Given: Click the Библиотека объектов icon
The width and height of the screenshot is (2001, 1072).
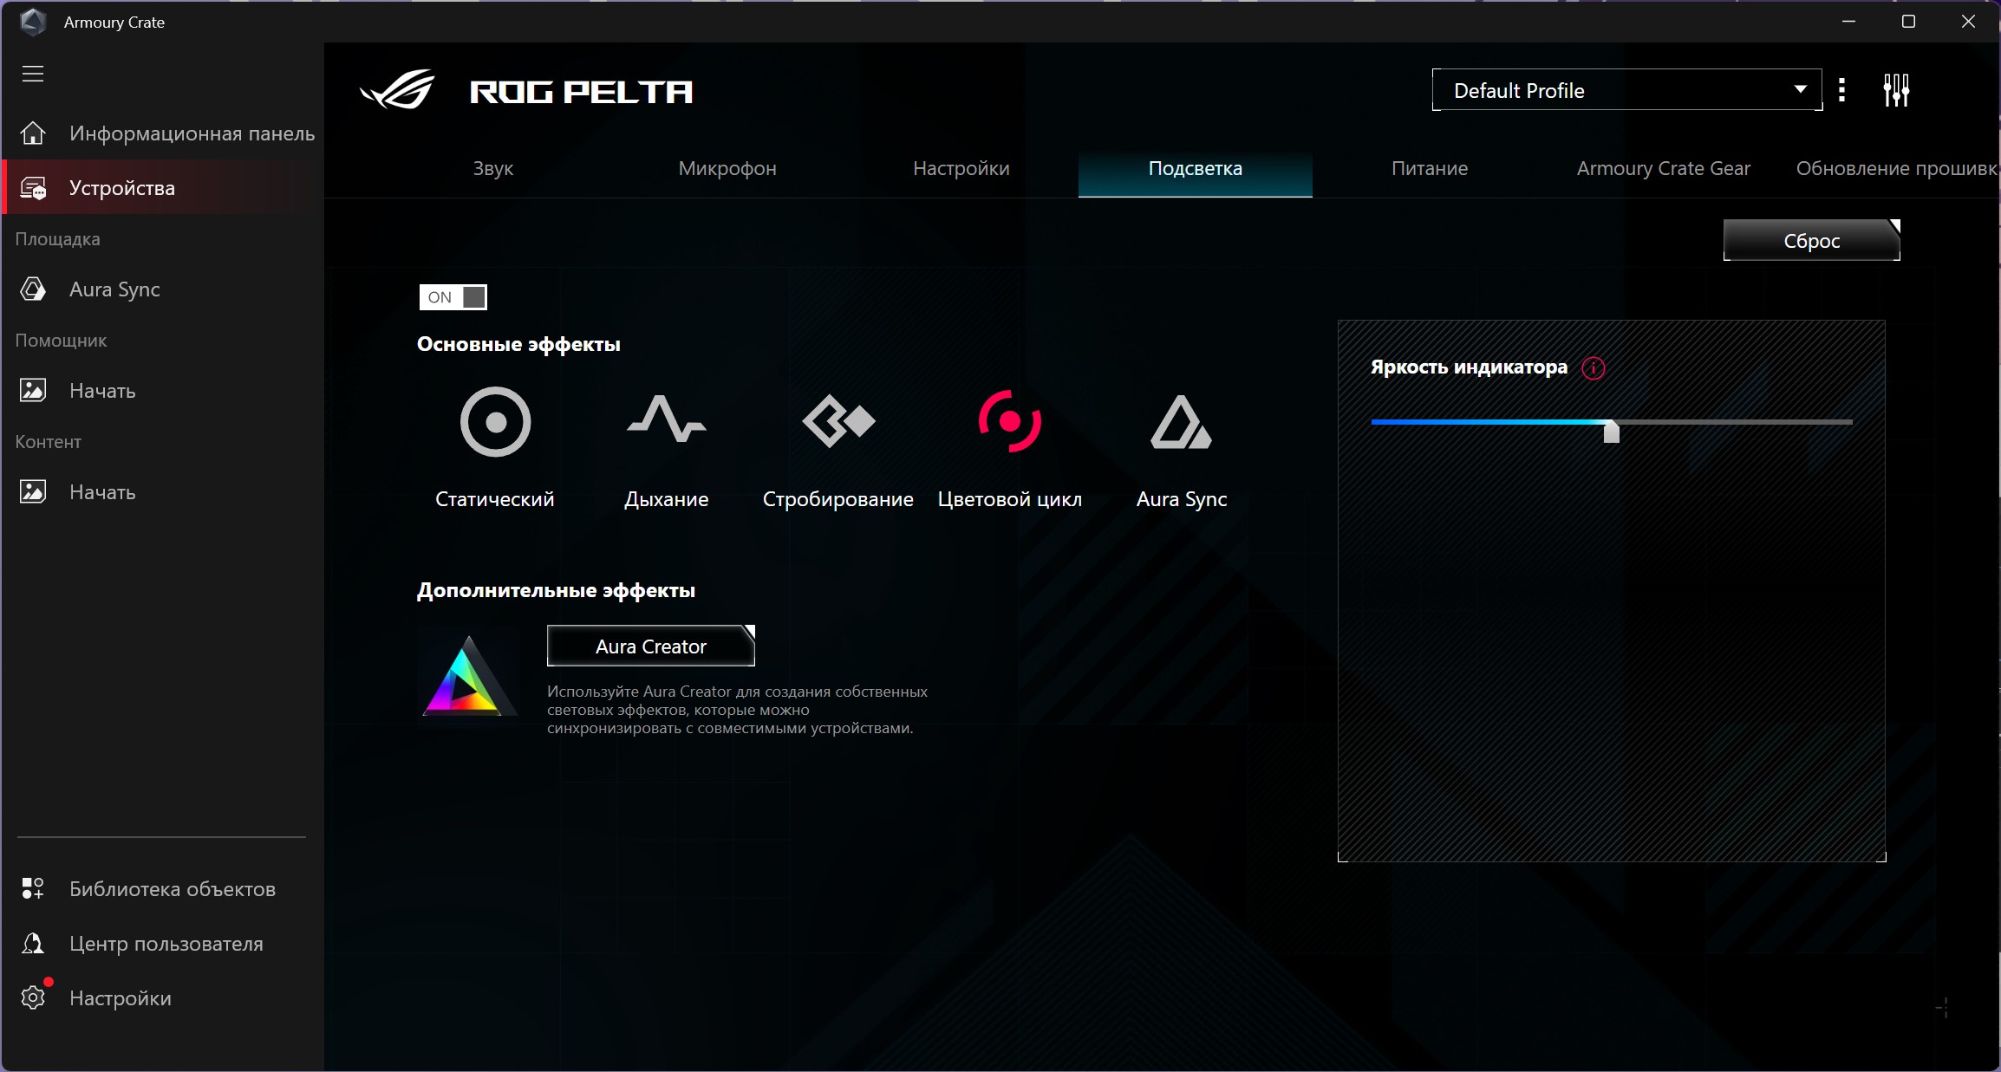Looking at the screenshot, I should 33,889.
